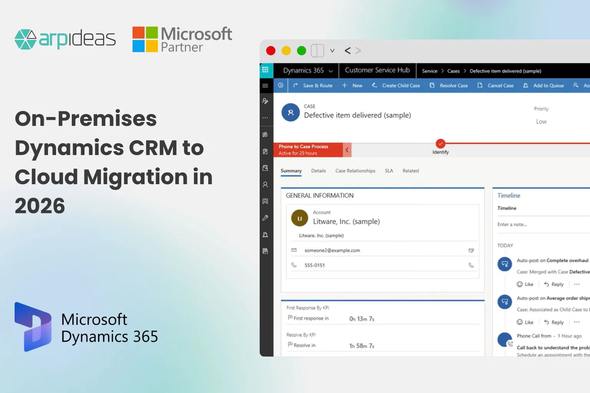The width and height of the screenshot is (590, 393).
Task: Click the someone2@example.com email text
Action: coord(332,250)
